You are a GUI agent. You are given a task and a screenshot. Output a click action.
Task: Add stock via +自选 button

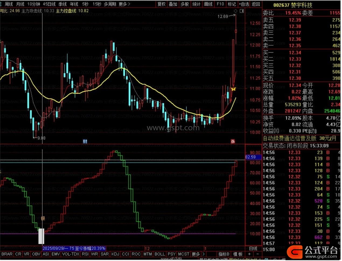244,4
